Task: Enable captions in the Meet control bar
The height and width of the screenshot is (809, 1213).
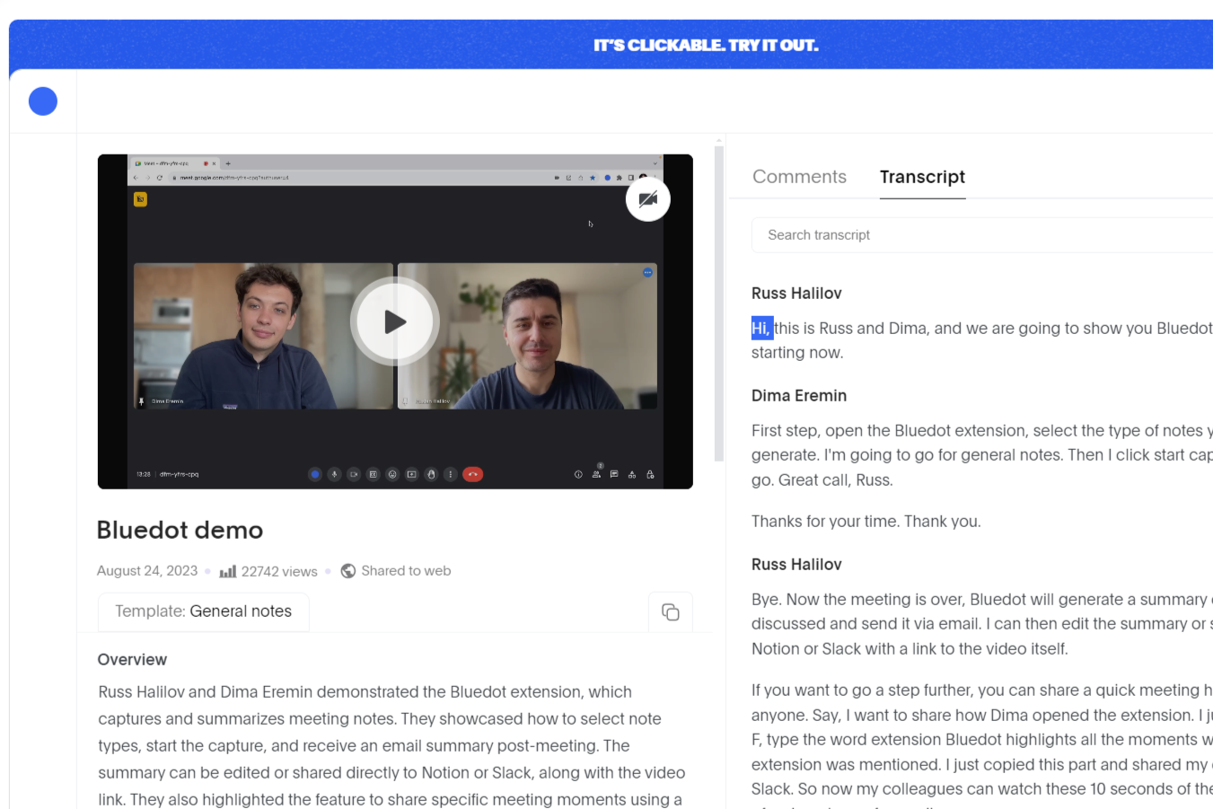Action: (374, 474)
